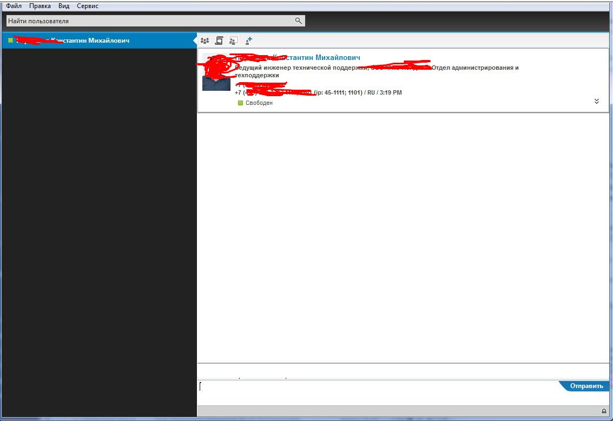Select contact Константин Михайлович in the list
This screenshot has width=613, height=421.
coord(100,40)
